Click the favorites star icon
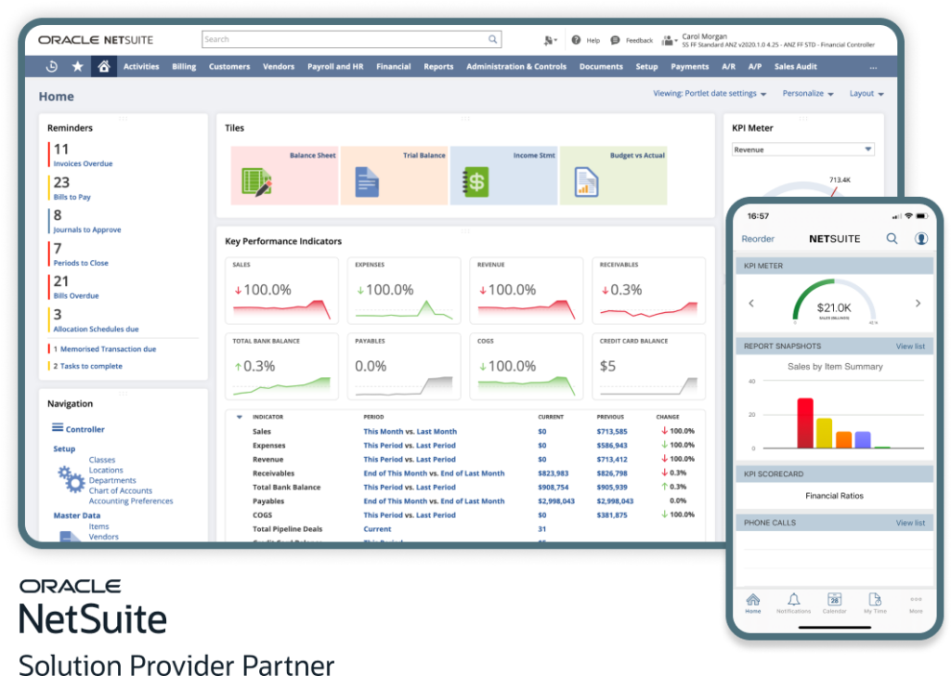Image resolution: width=951 pixels, height=676 pixels. (77, 66)
